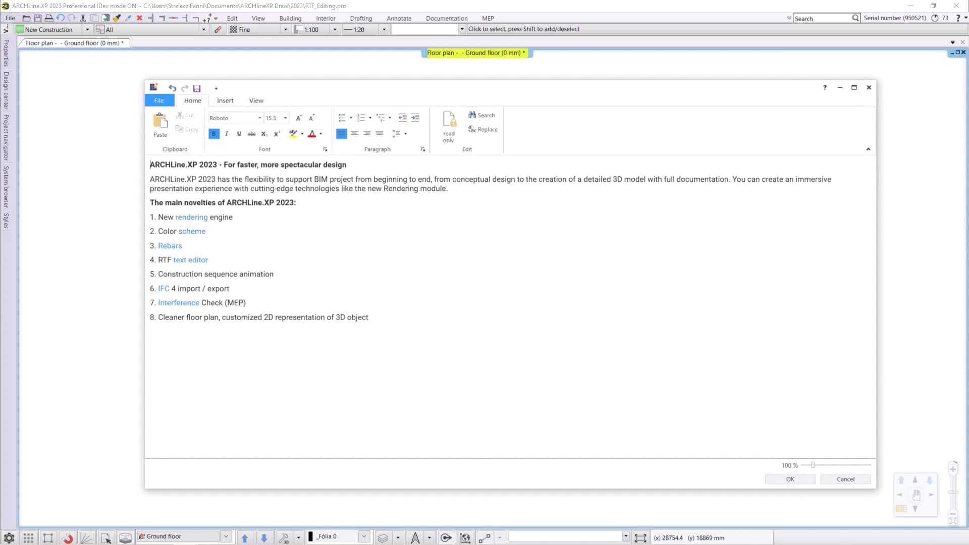Apply superscript formatting
The image size is (969, 545).
(x=277, y=134)
